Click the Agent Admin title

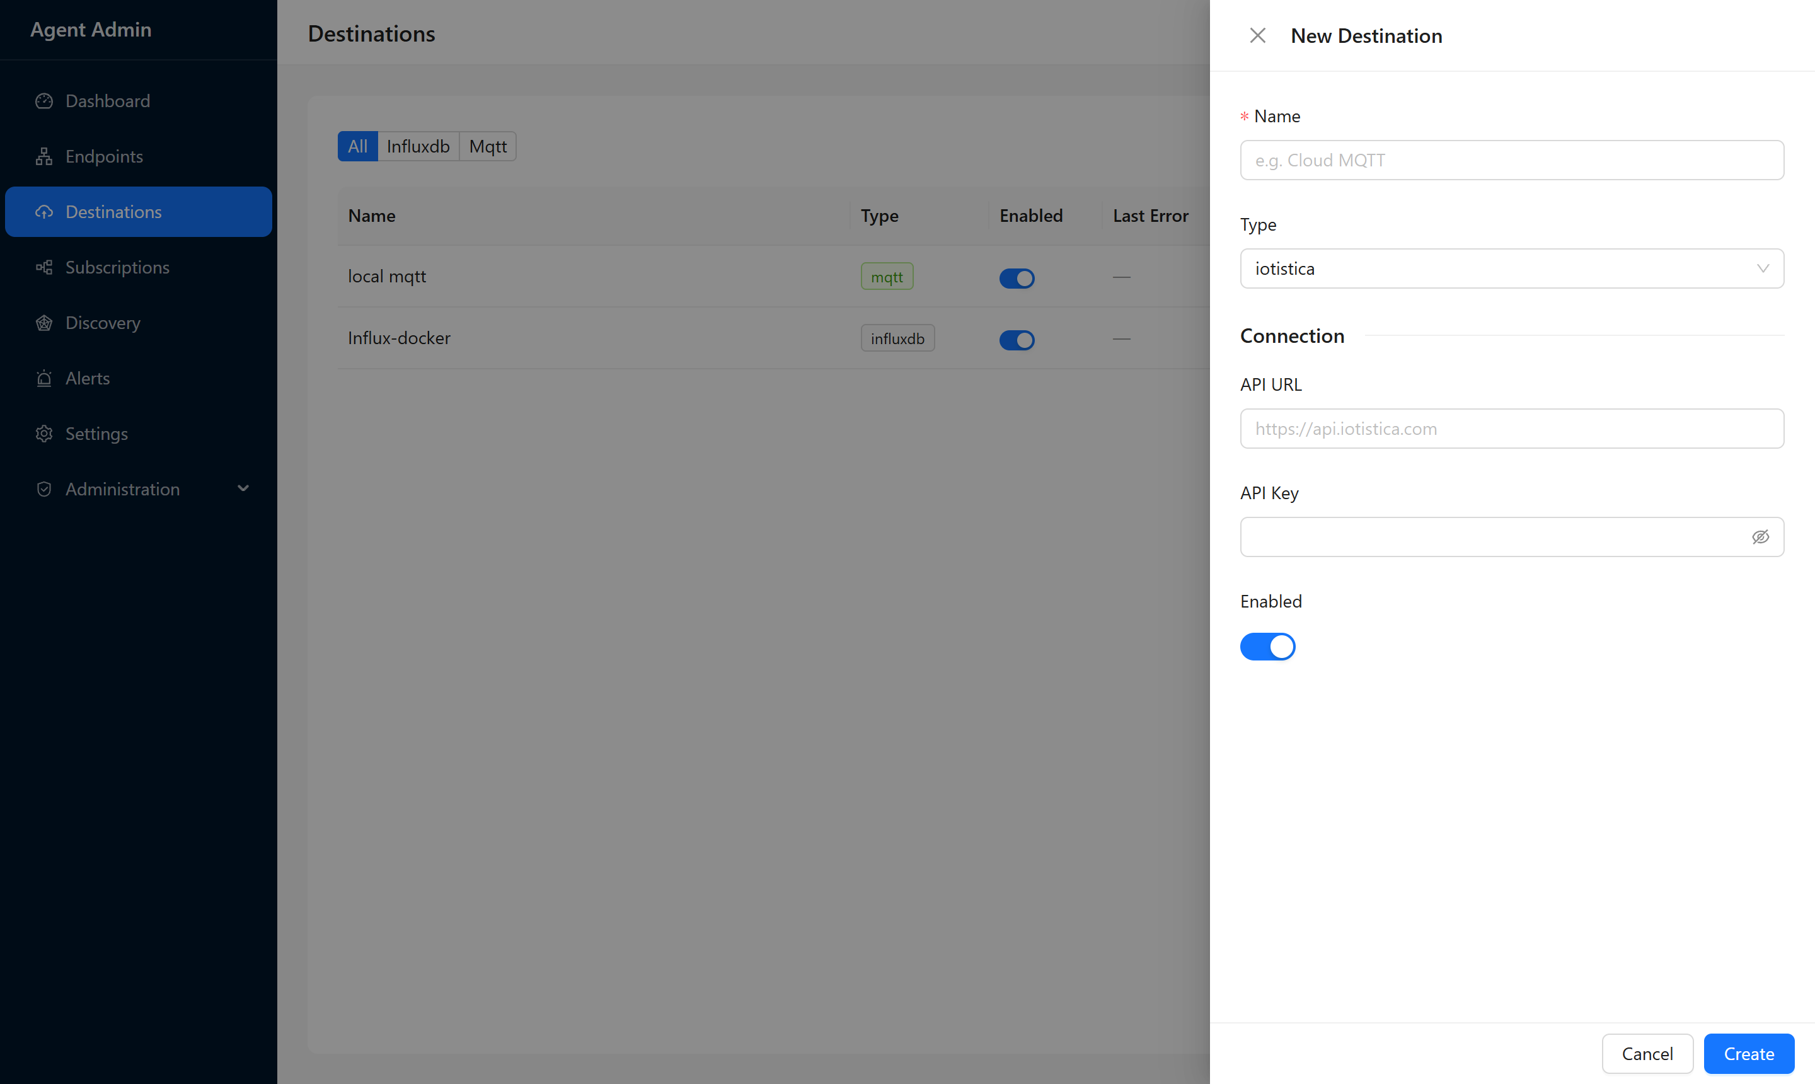click(91, 29)
